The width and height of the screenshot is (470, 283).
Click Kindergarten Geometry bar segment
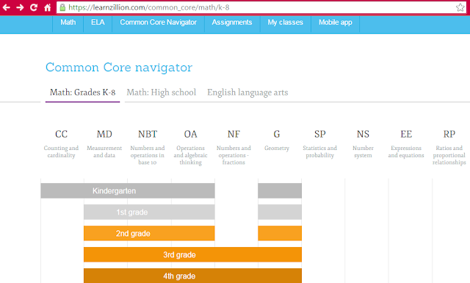[280, 191]
